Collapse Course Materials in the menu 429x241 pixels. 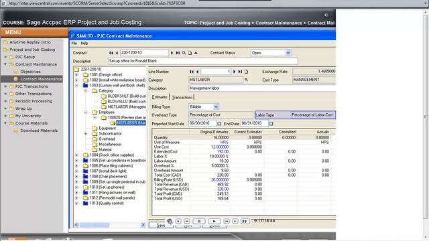pos(5,123)
